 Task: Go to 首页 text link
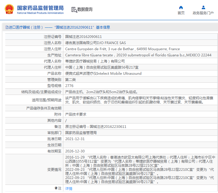click(x=181, y=13)
